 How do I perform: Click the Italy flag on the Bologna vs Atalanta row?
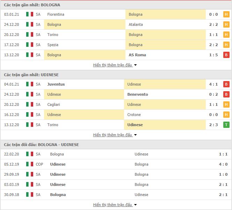pyautogui.click(x=30, y=24)
